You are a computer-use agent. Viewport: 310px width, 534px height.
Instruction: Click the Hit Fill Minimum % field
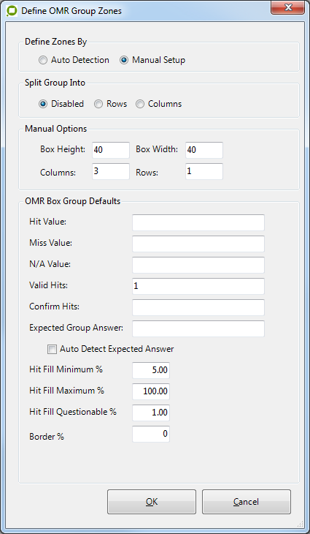(x=151, y=371)
